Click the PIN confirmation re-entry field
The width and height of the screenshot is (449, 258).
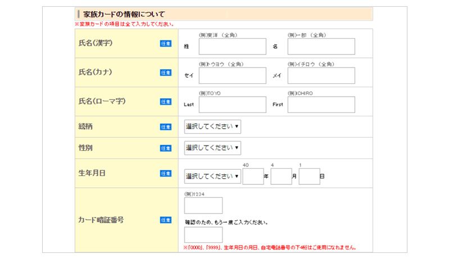click(x=203, y=235)
